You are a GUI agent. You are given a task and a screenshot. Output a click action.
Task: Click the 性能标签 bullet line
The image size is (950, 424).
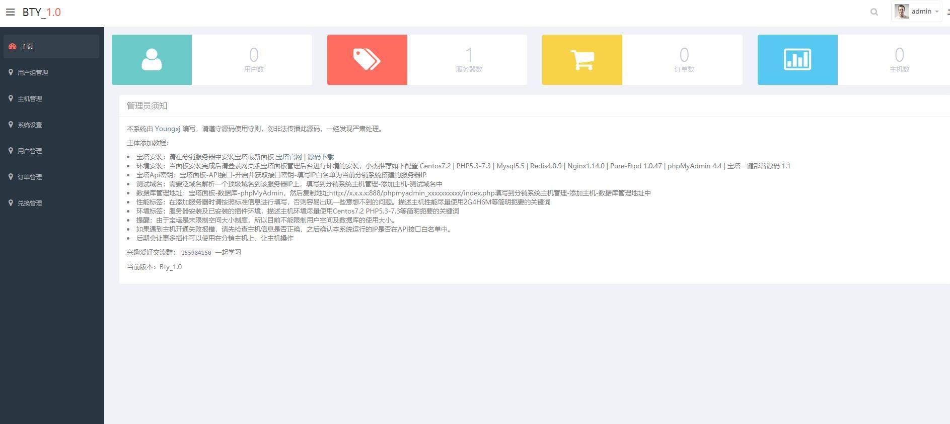(x=343, y=202)
